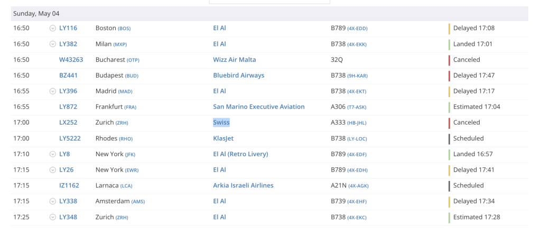Expand the LY396 Madrid flight chevron
Image resolution: width=541 pixels, height=228 pixels.
52,91
